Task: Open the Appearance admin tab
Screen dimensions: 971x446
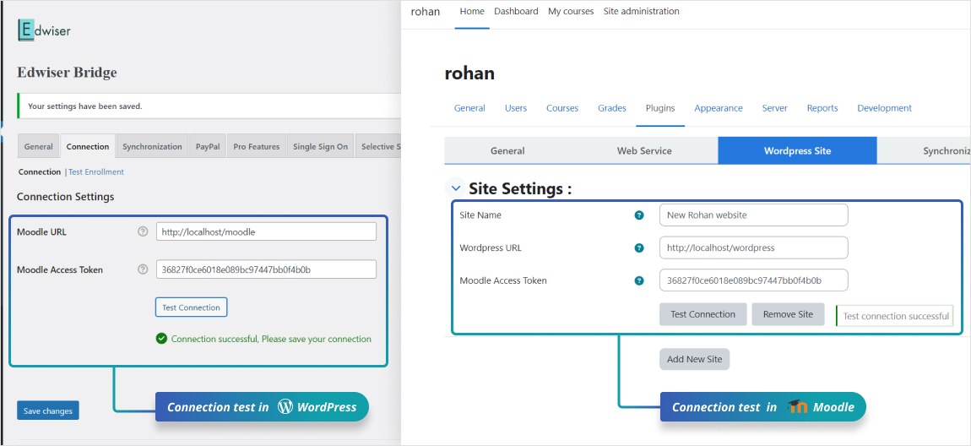Action: click(719, 108)
